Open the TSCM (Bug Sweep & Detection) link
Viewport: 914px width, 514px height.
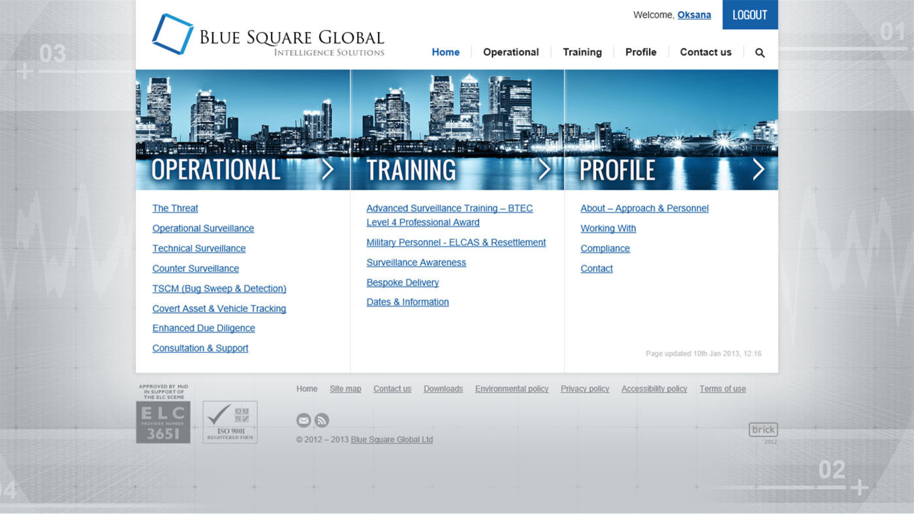tap(219, 288)
